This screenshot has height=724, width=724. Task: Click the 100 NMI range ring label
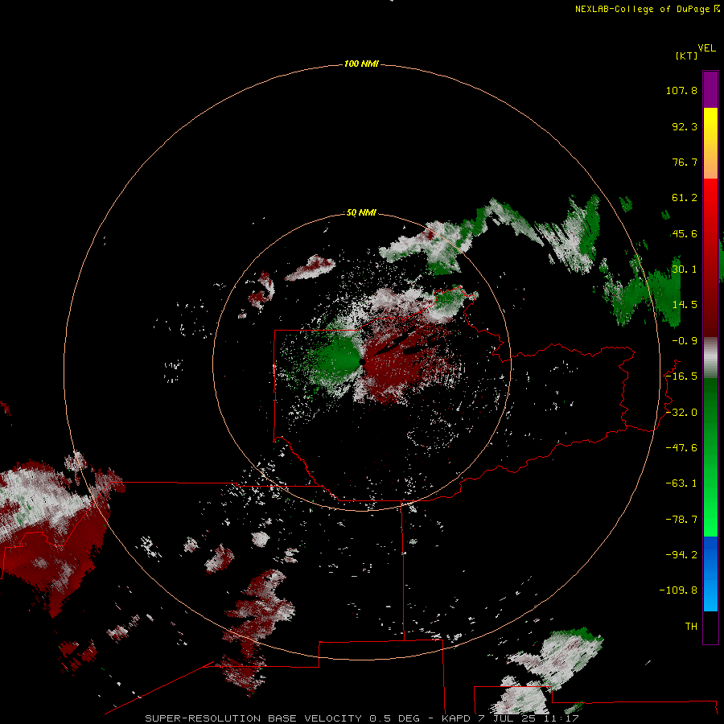[361, 64]
